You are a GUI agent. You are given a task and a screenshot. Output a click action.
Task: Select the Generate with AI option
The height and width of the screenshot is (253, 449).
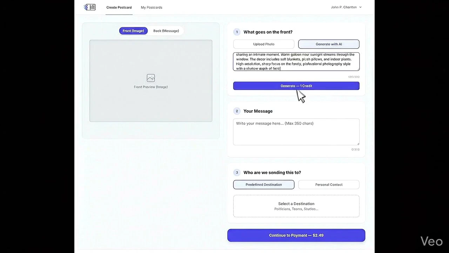(329, 44)
